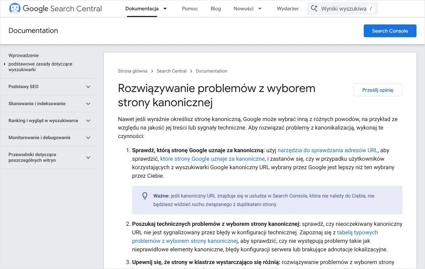
Task: Open the Wydarzenia tab
Action: (288, 8)
